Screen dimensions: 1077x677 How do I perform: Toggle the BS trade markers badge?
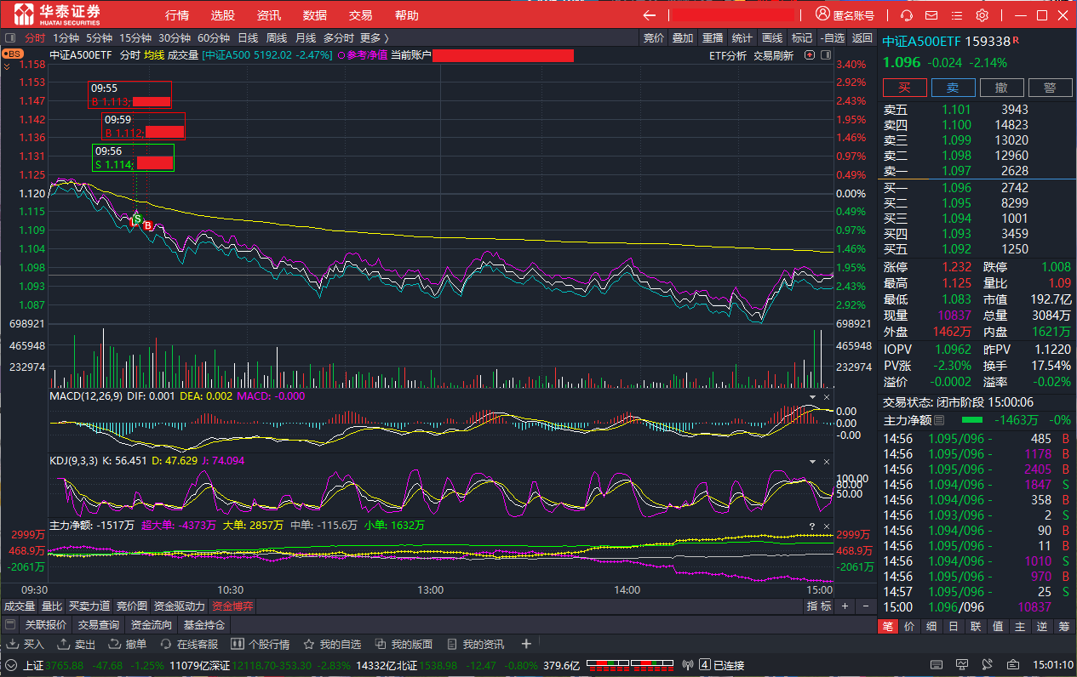[12, 54]
